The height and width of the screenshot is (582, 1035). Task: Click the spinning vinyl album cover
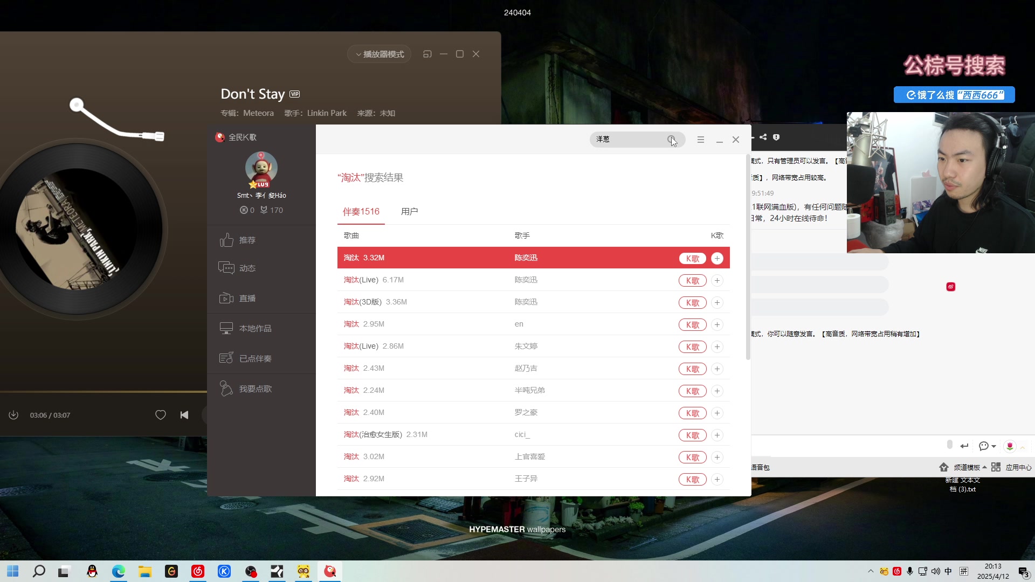[77, 229]
